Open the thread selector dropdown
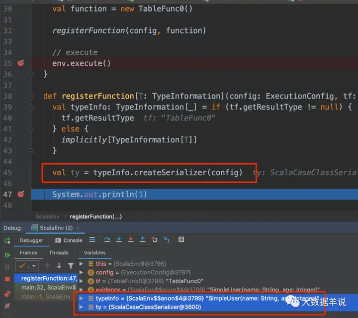The width and height of the screenshot is (358, 318). point(27,266)
